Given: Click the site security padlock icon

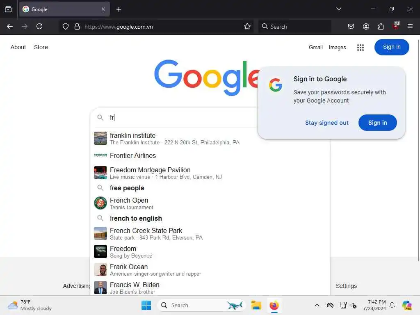Looking at the screenshot, I should (x=77, y=26).
